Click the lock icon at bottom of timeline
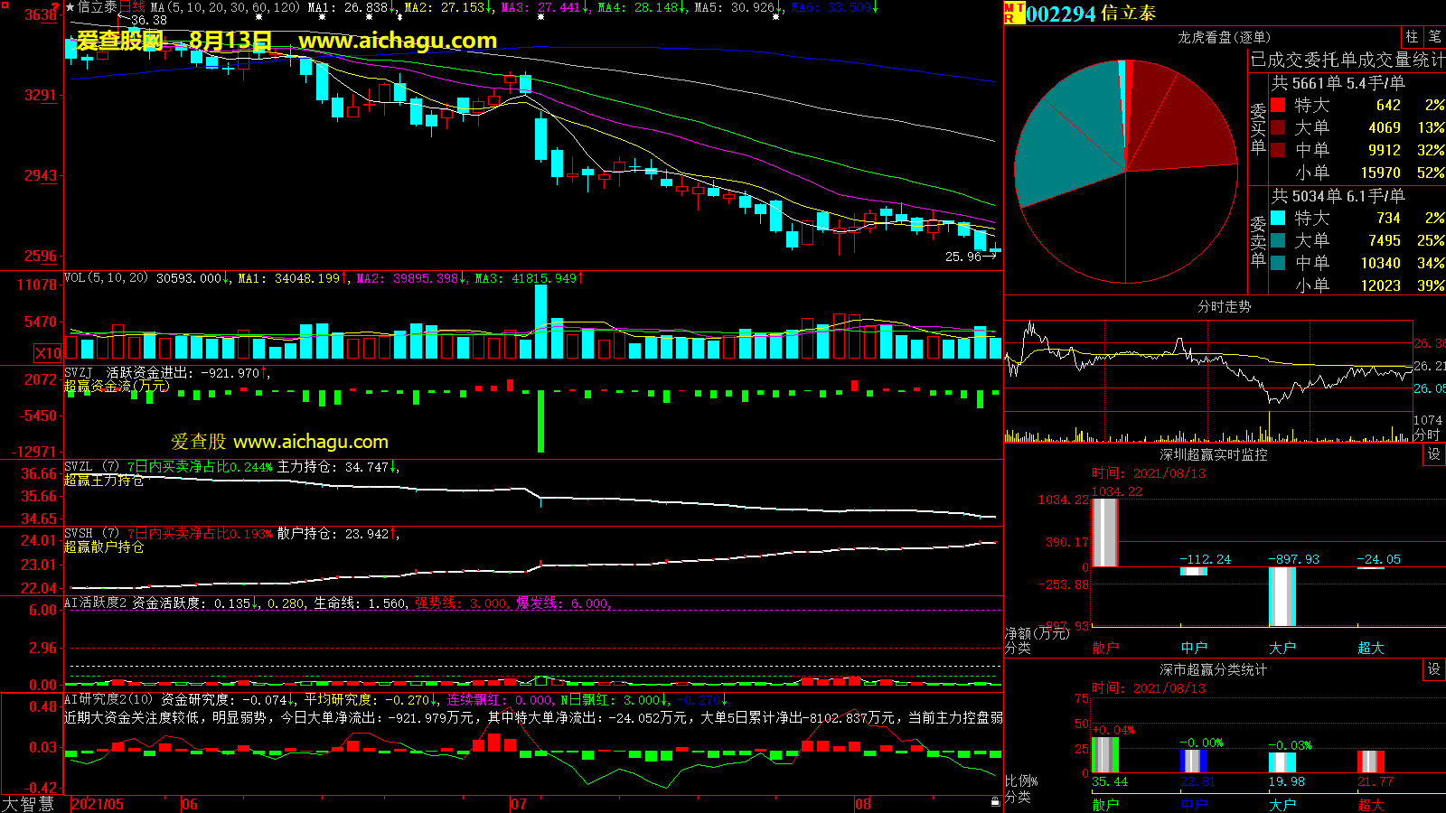This screenshot has height=813, width=1446. coord(995,801)
